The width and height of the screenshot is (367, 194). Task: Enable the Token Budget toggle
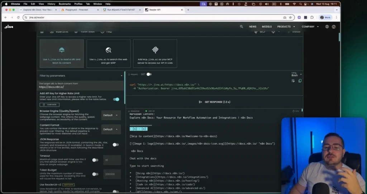pos(95,174)
